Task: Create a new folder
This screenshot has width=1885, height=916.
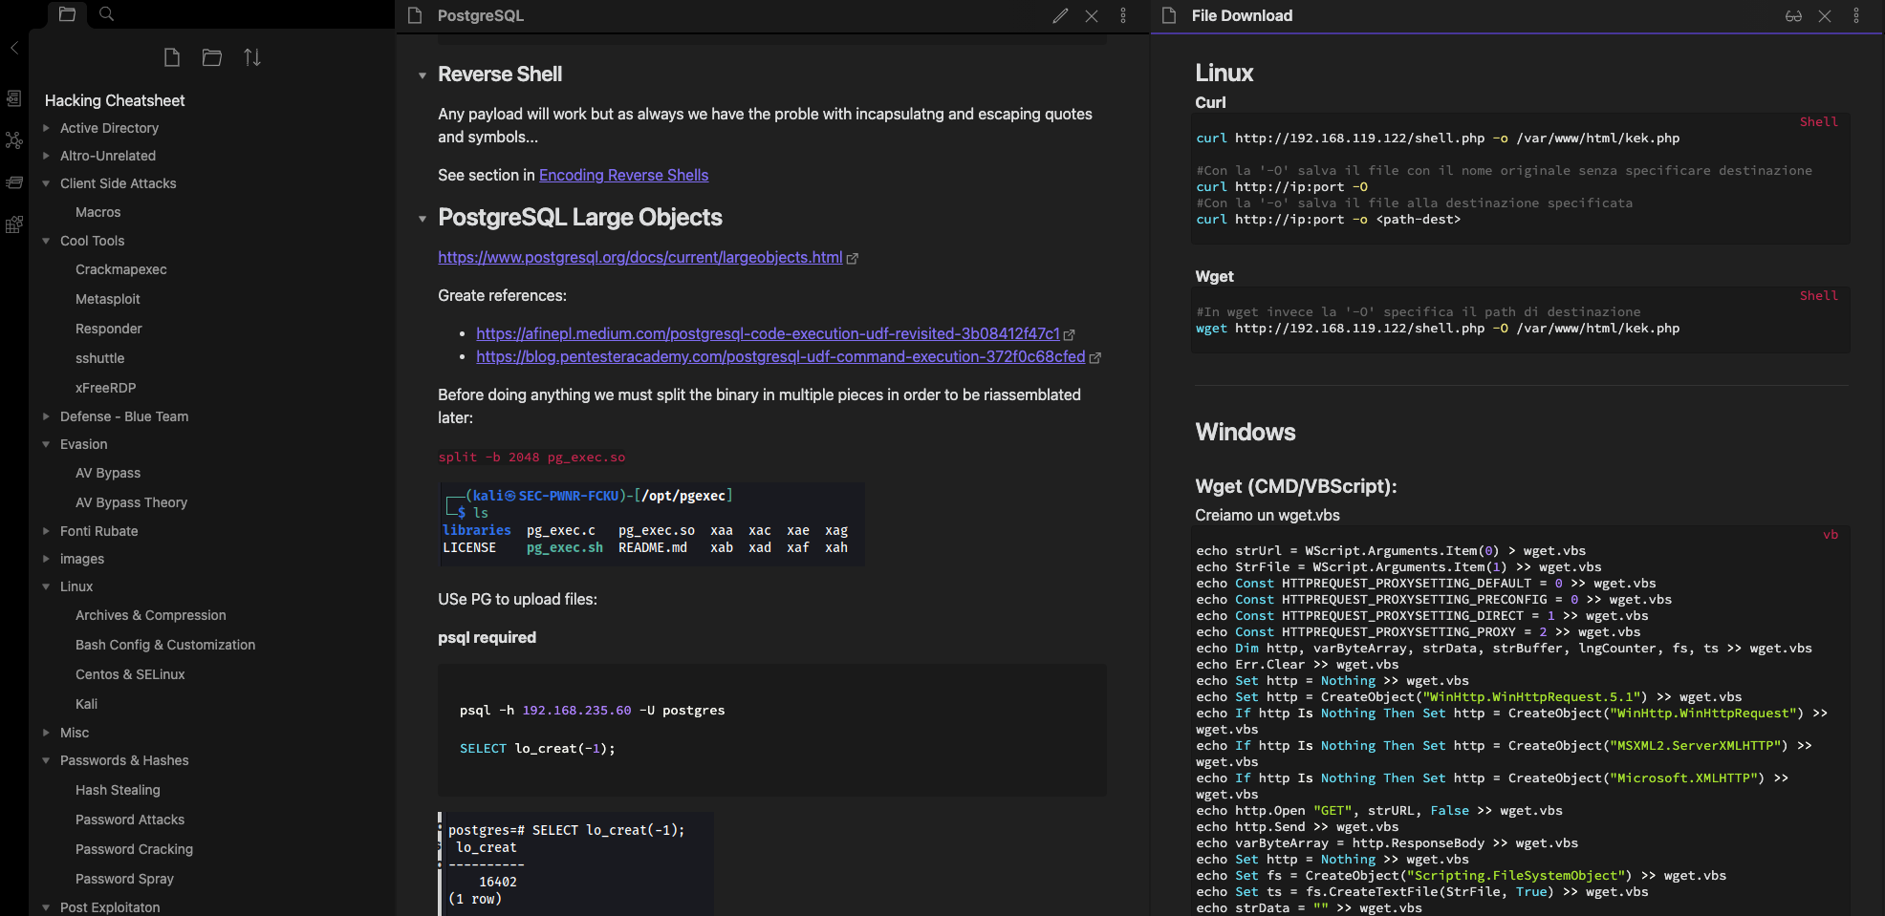Action: 212,57
